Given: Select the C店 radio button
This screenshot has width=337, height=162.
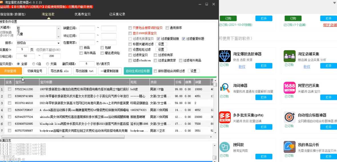Looking at the screenshot, I should tap(34, 64).
